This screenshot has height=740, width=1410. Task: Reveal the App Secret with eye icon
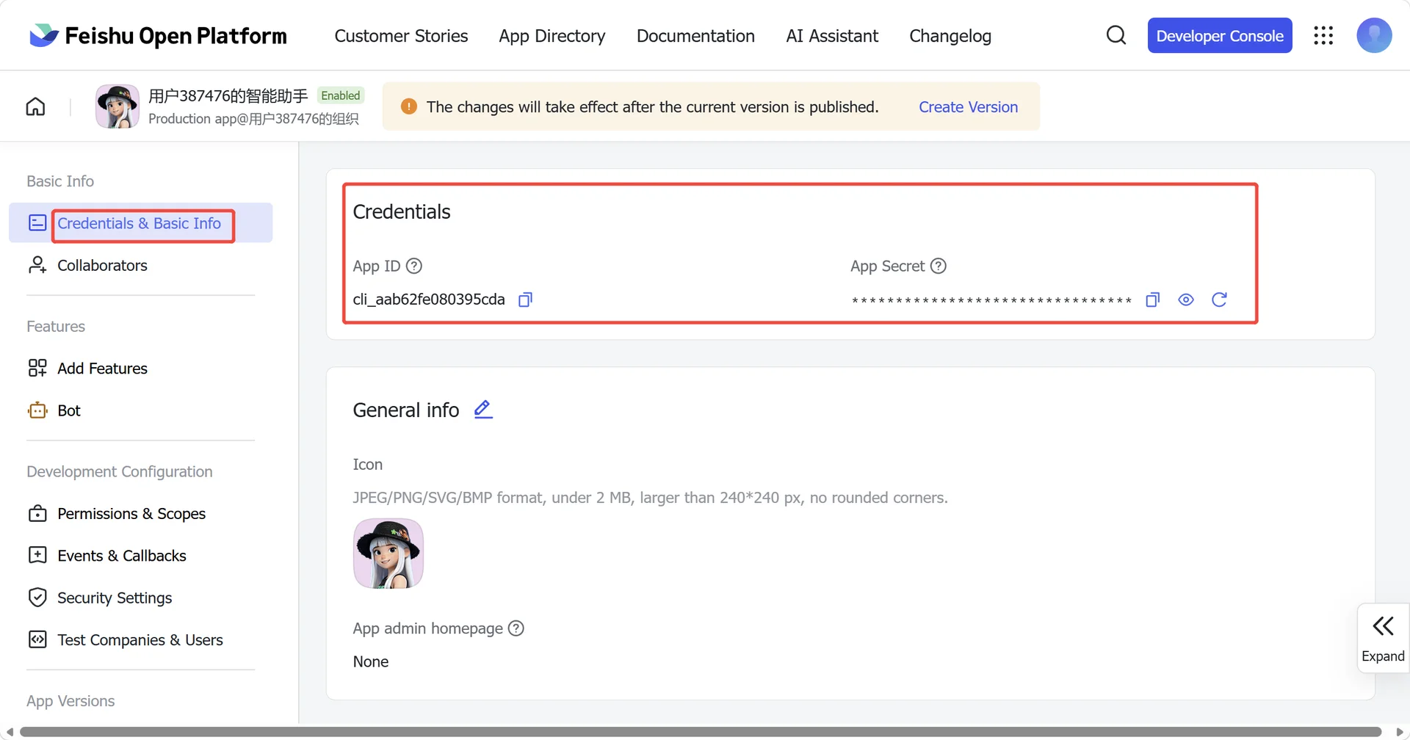coord(1186,300)
